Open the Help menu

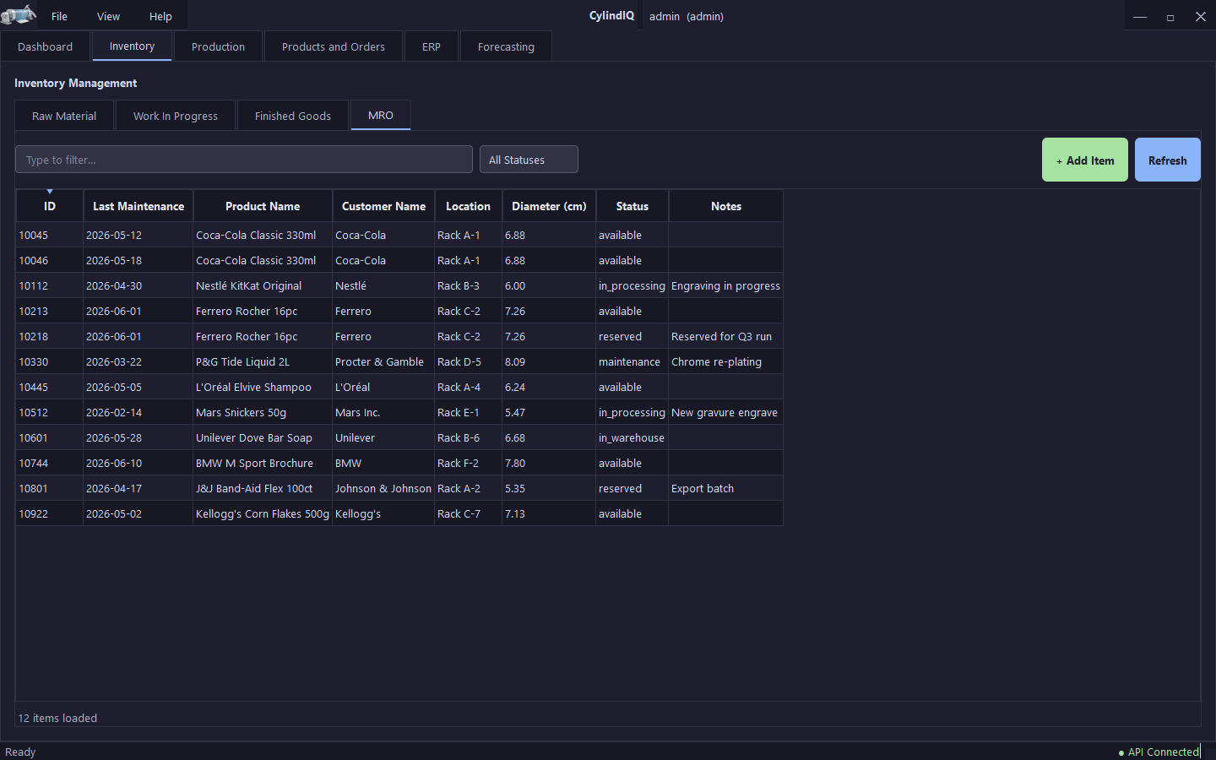pos(160,16)
